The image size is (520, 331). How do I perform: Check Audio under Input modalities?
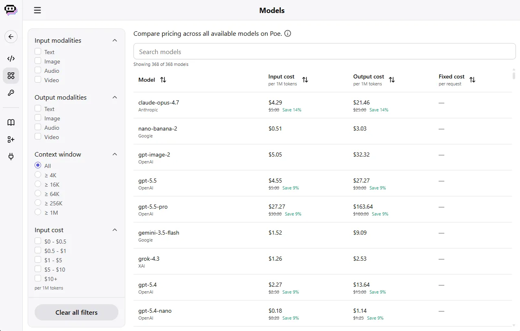[38, 70]
